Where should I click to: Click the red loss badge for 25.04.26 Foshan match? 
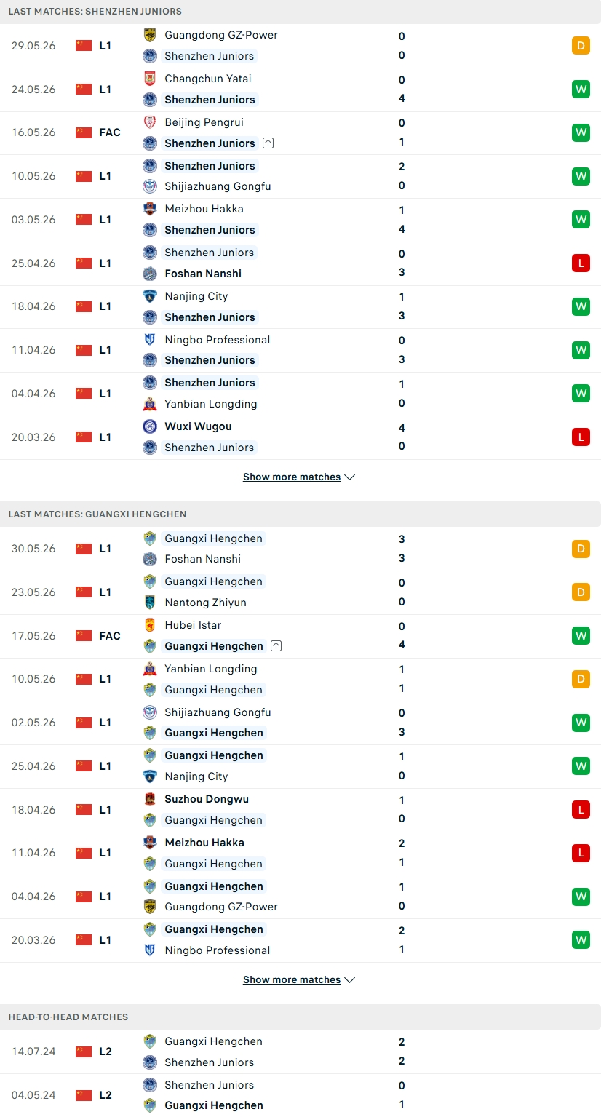coord(581,263)
